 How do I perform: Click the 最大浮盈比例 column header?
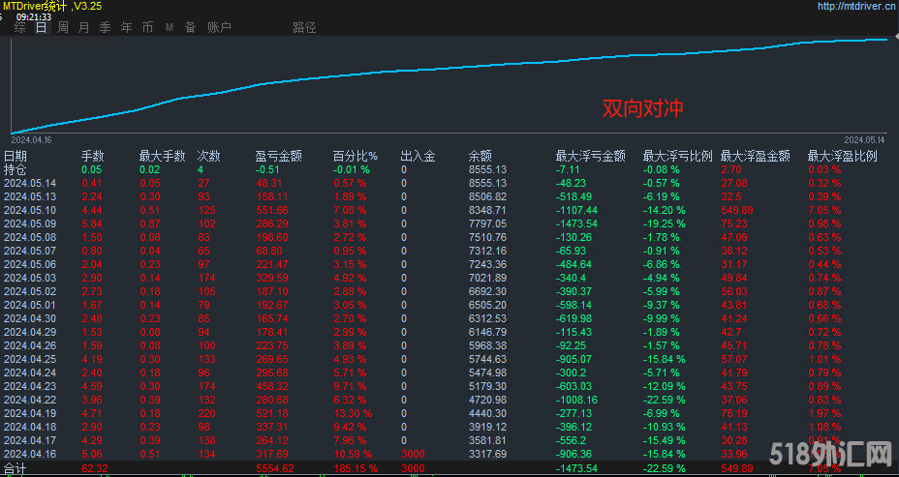(842, 156)
